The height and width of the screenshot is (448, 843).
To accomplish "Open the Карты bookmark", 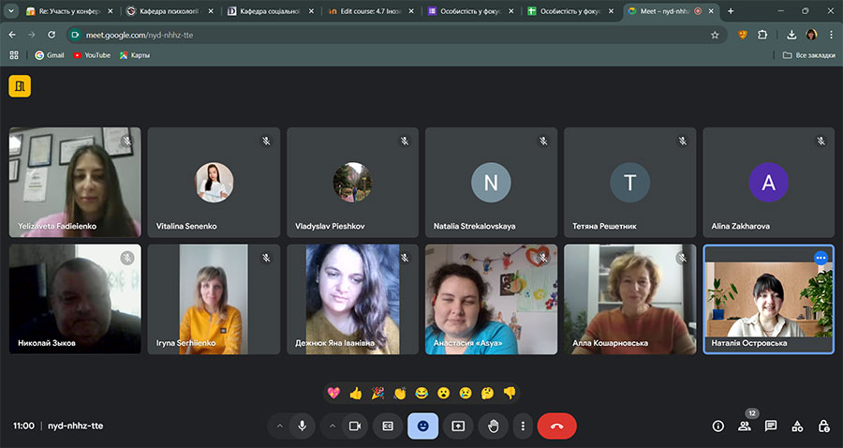I will coord(135,55).
